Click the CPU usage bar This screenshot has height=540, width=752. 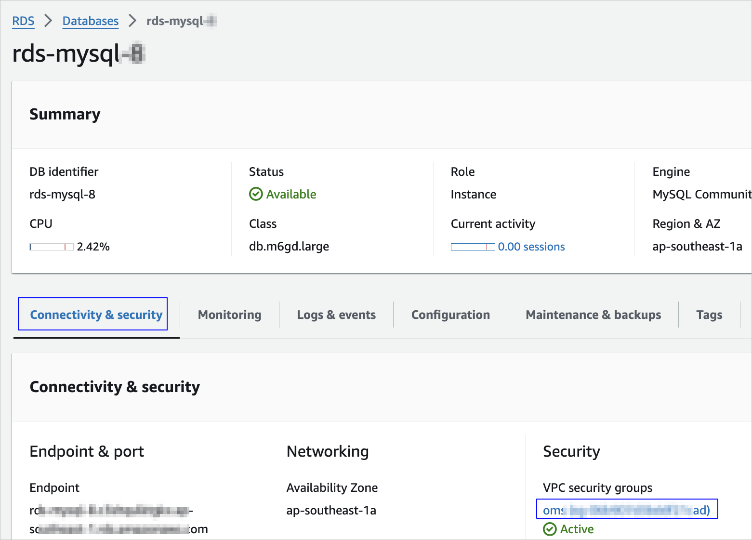(x=52, y=247)
